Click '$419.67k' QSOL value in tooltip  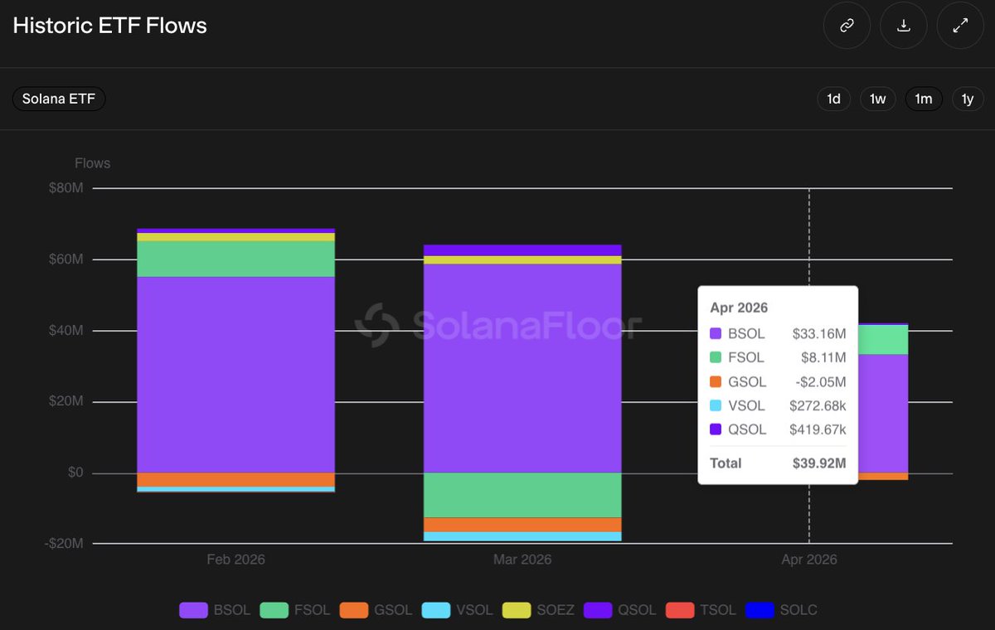(818, 429)
